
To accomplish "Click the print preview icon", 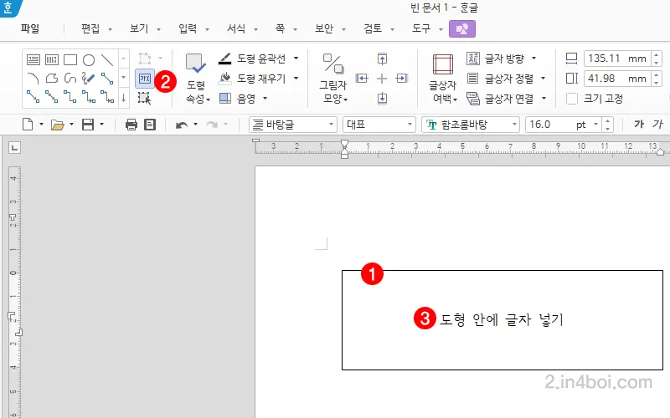I will [150, 125].
